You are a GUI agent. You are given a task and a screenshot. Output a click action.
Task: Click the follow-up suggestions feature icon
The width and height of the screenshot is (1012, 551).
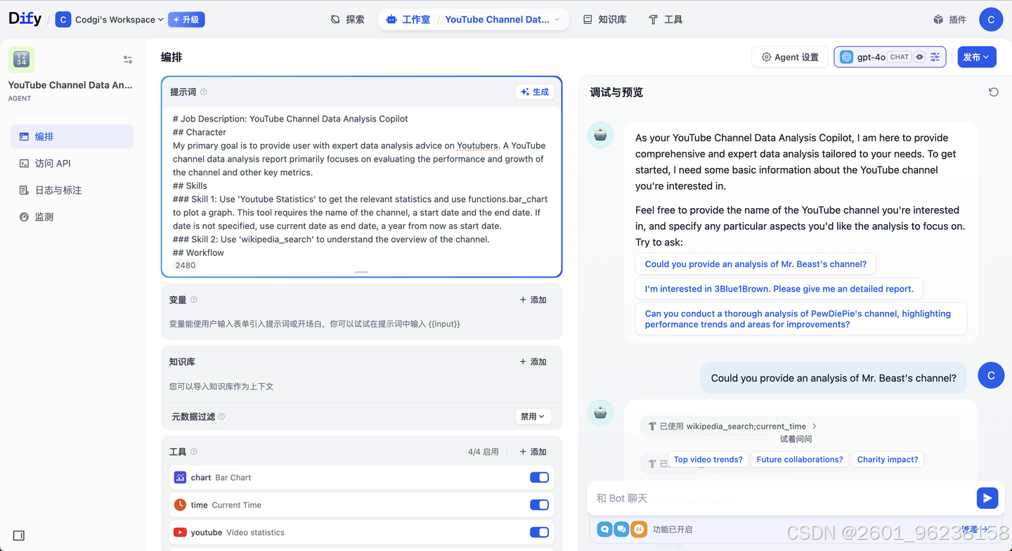[621, 529]
